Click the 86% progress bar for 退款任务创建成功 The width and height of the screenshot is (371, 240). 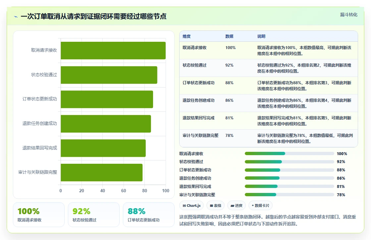290,178
